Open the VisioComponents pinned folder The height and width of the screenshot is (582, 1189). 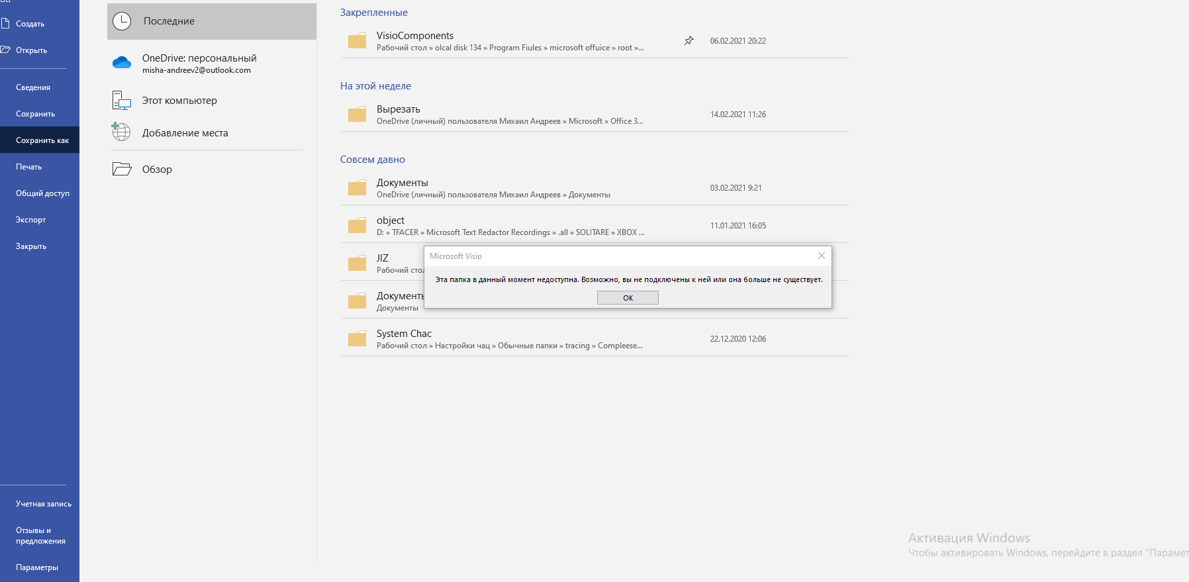(594, 41)
